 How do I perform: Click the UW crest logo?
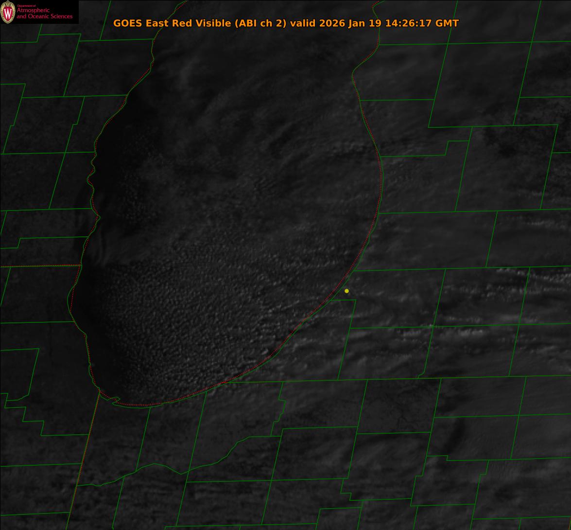coord(8,12)
